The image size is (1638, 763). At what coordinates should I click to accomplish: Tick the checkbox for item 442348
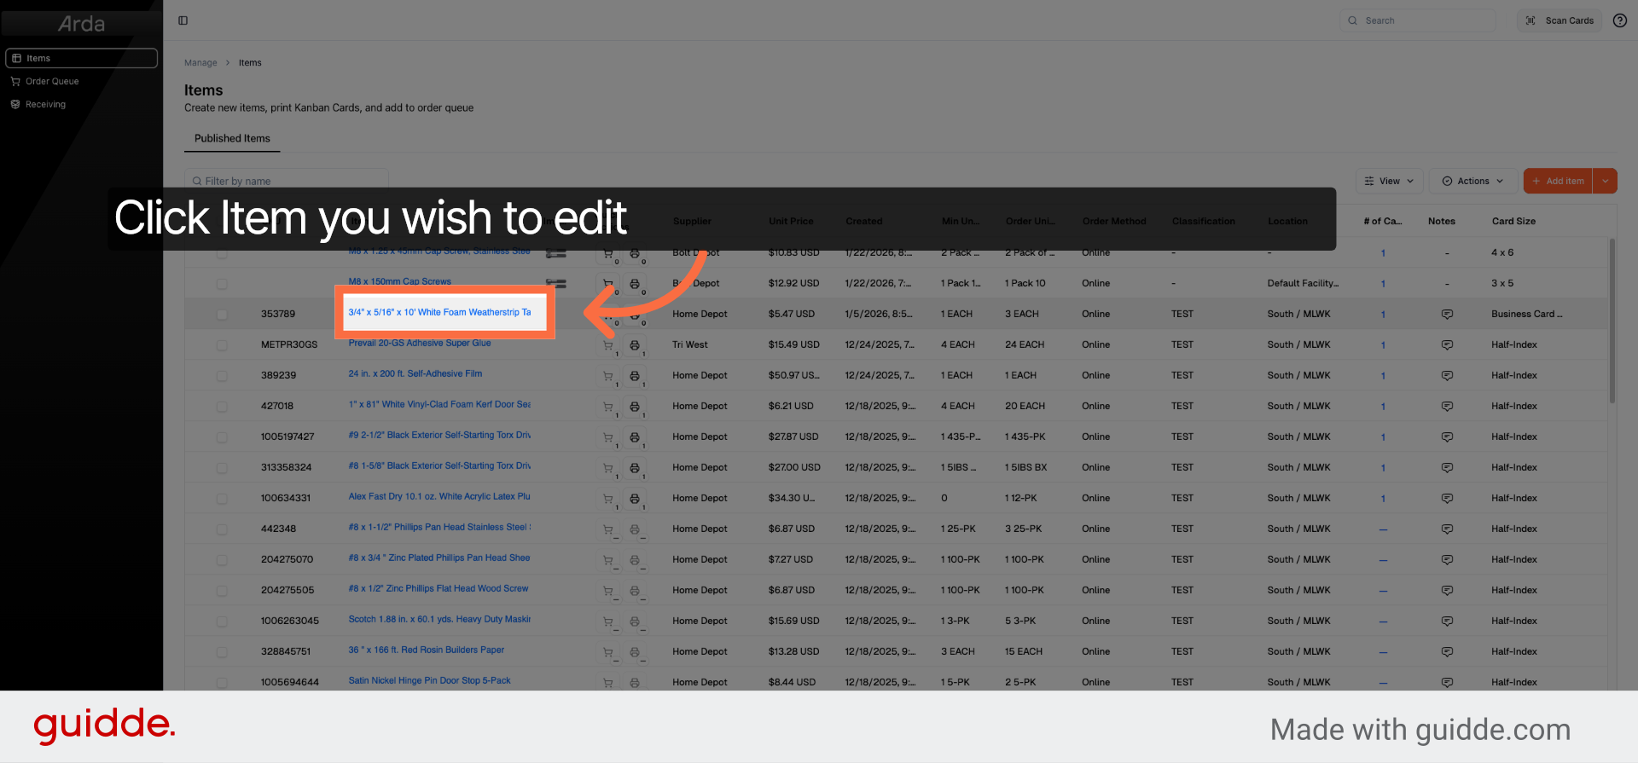(222, 529)
